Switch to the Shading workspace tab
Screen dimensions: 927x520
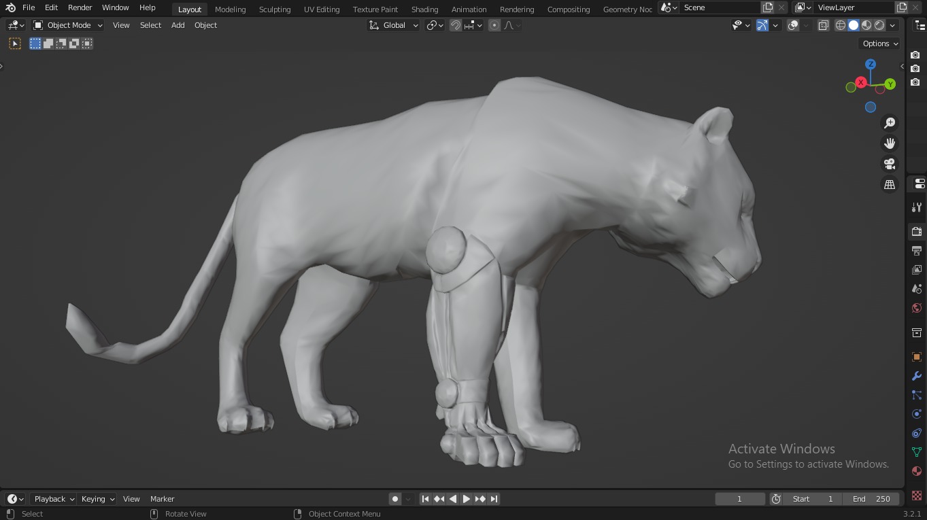click(x=424, y=9)
